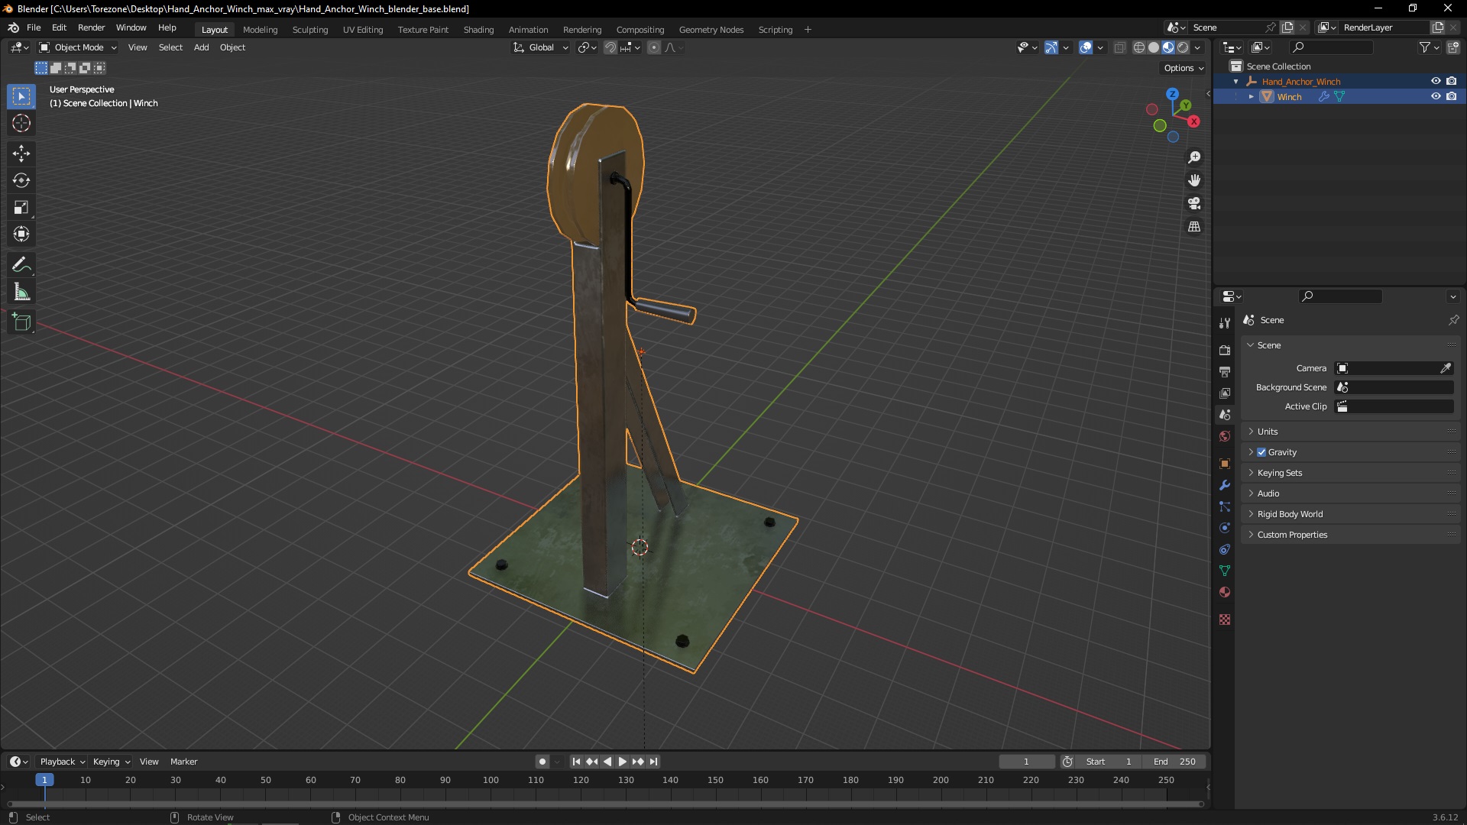The image size is (1467, 825).
Task: Open the World properties tab
Action: pos(1225,436)
